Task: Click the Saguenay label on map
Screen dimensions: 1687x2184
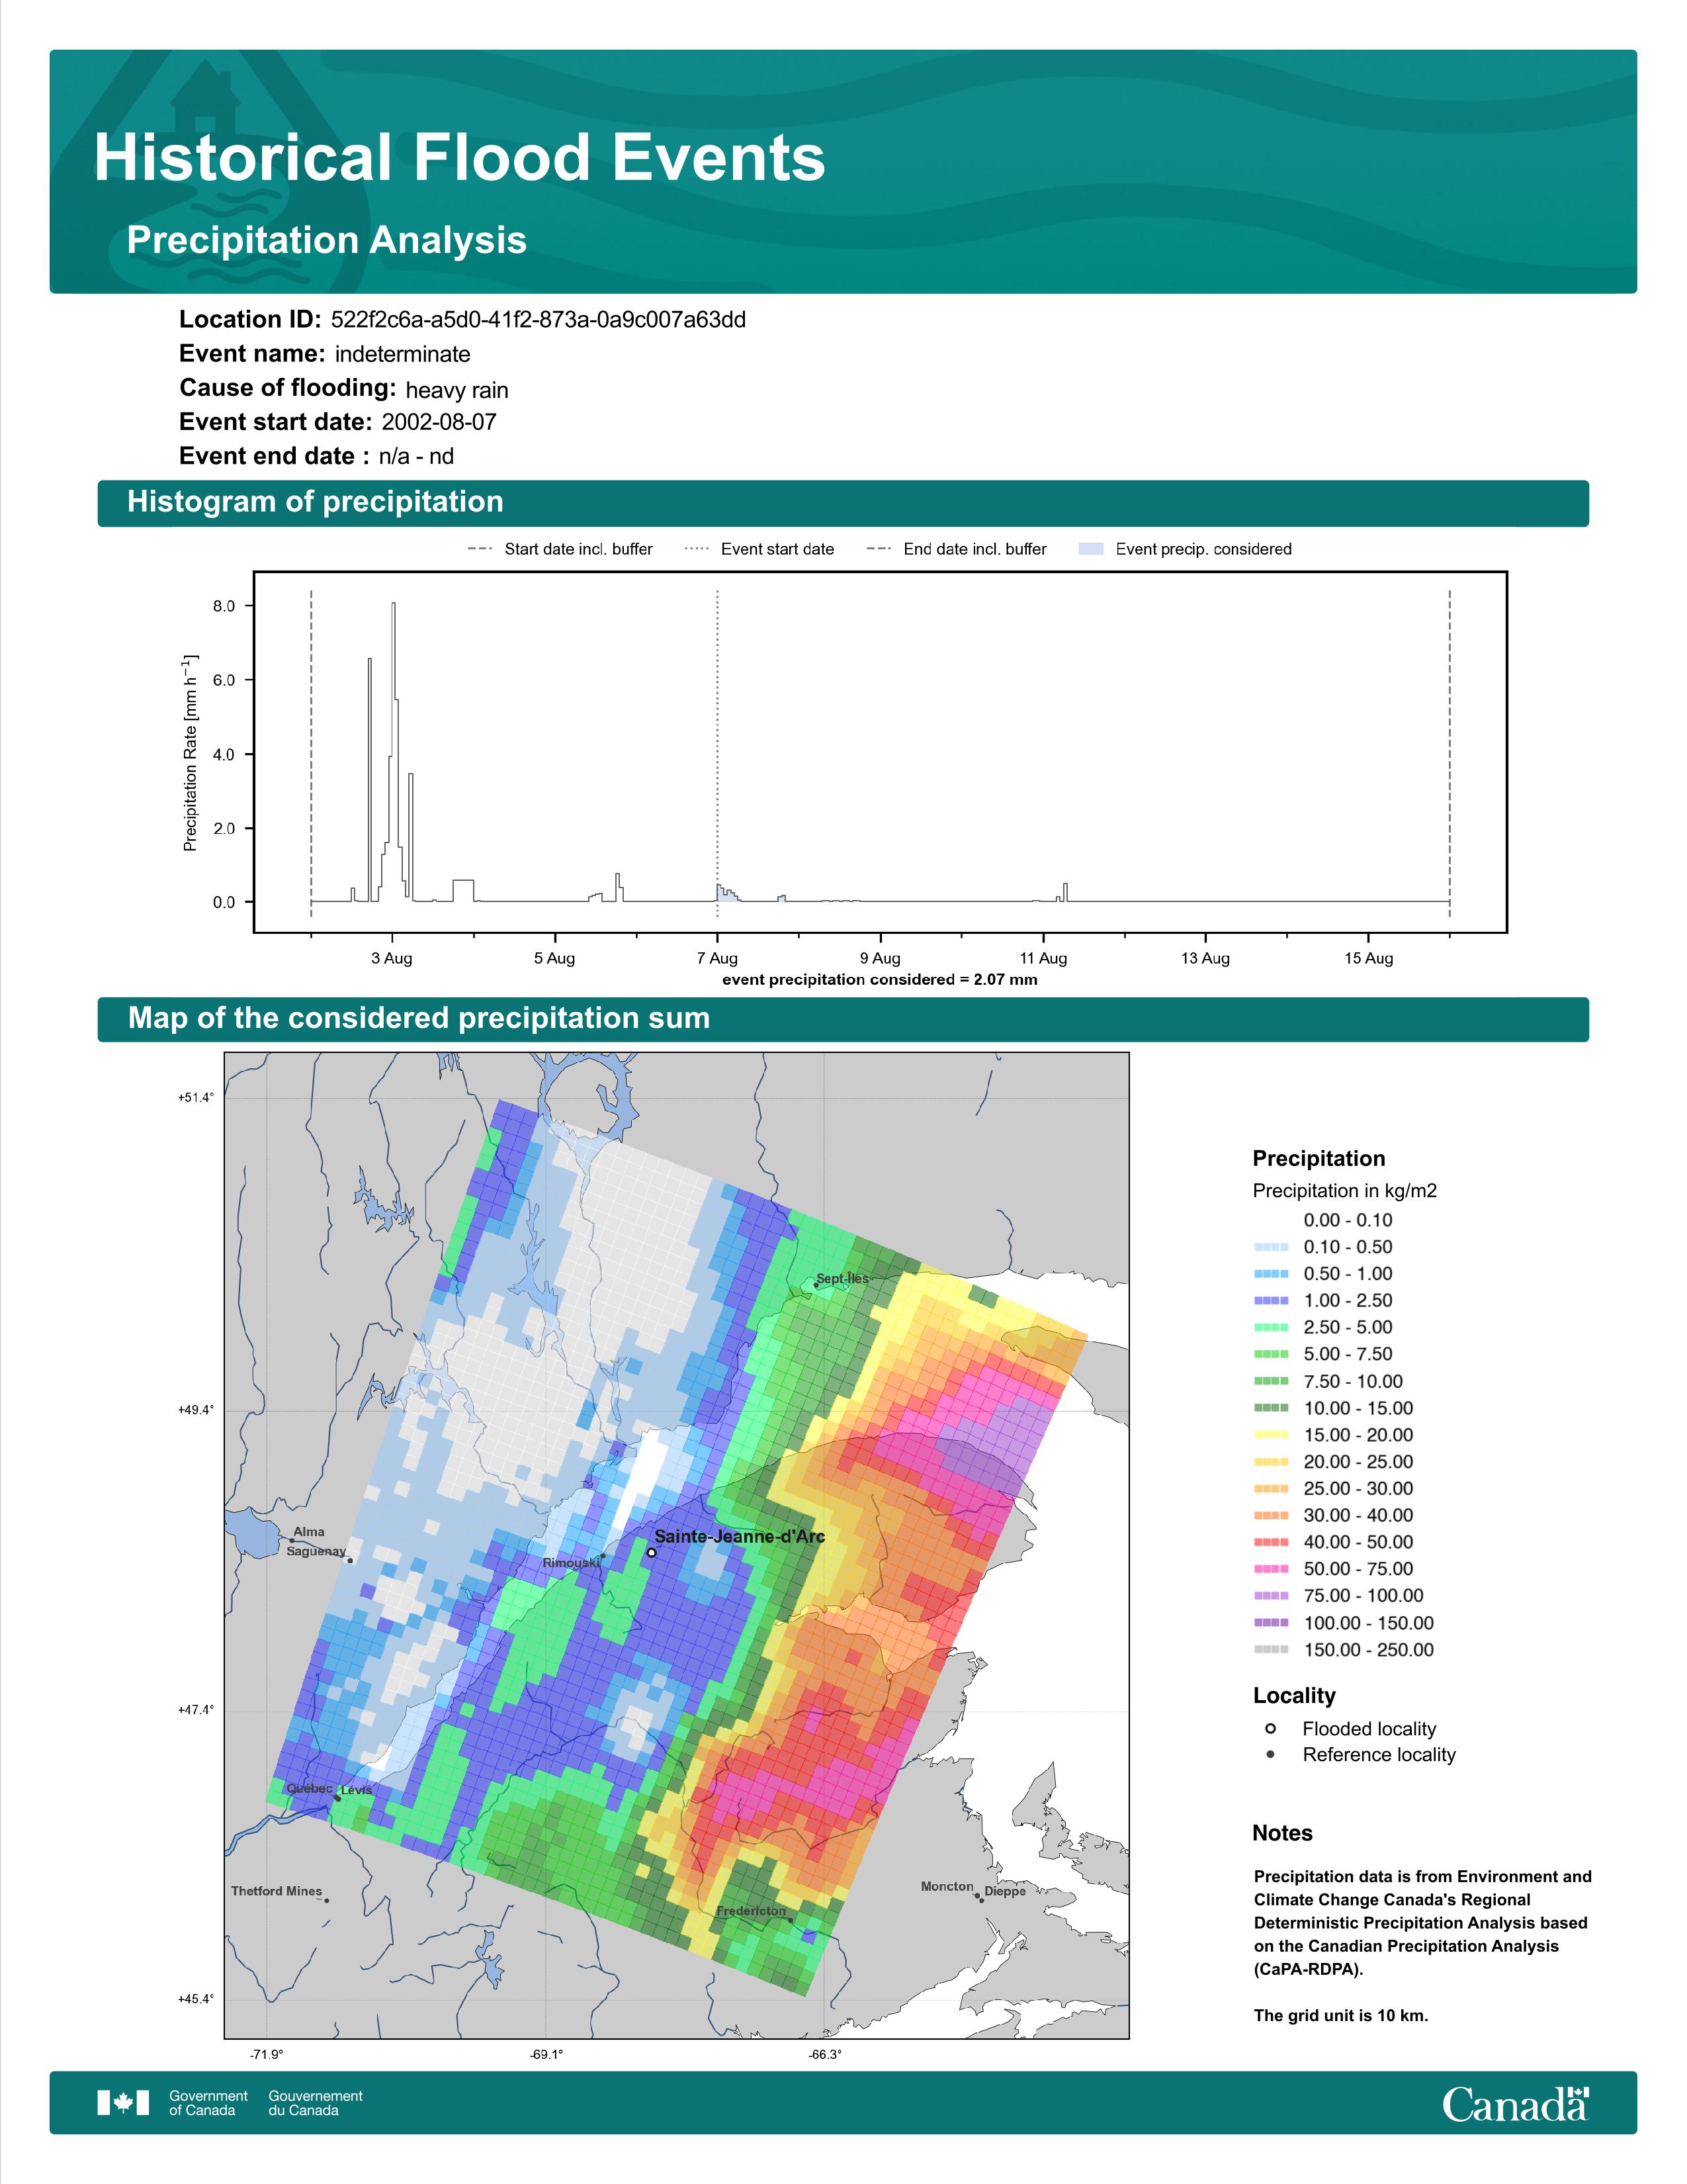Action: [316, 1551]
